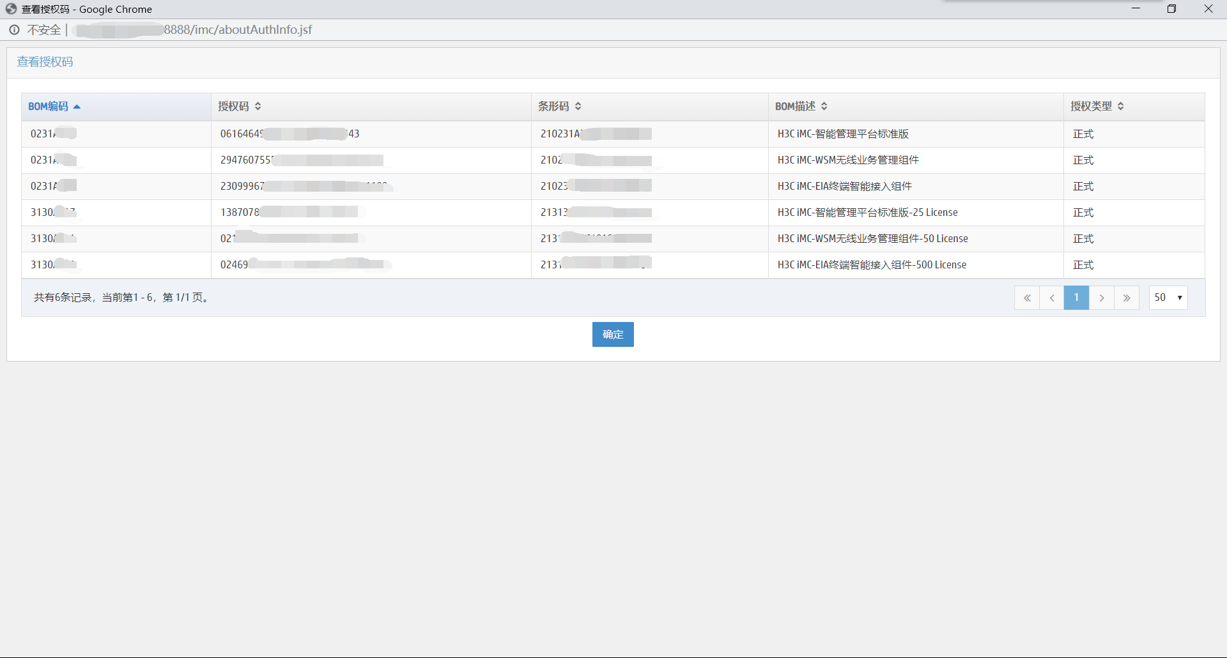Sort by BOM描述 column sort arrows
The image size is (1227, 658).
[x=824, y=107]
